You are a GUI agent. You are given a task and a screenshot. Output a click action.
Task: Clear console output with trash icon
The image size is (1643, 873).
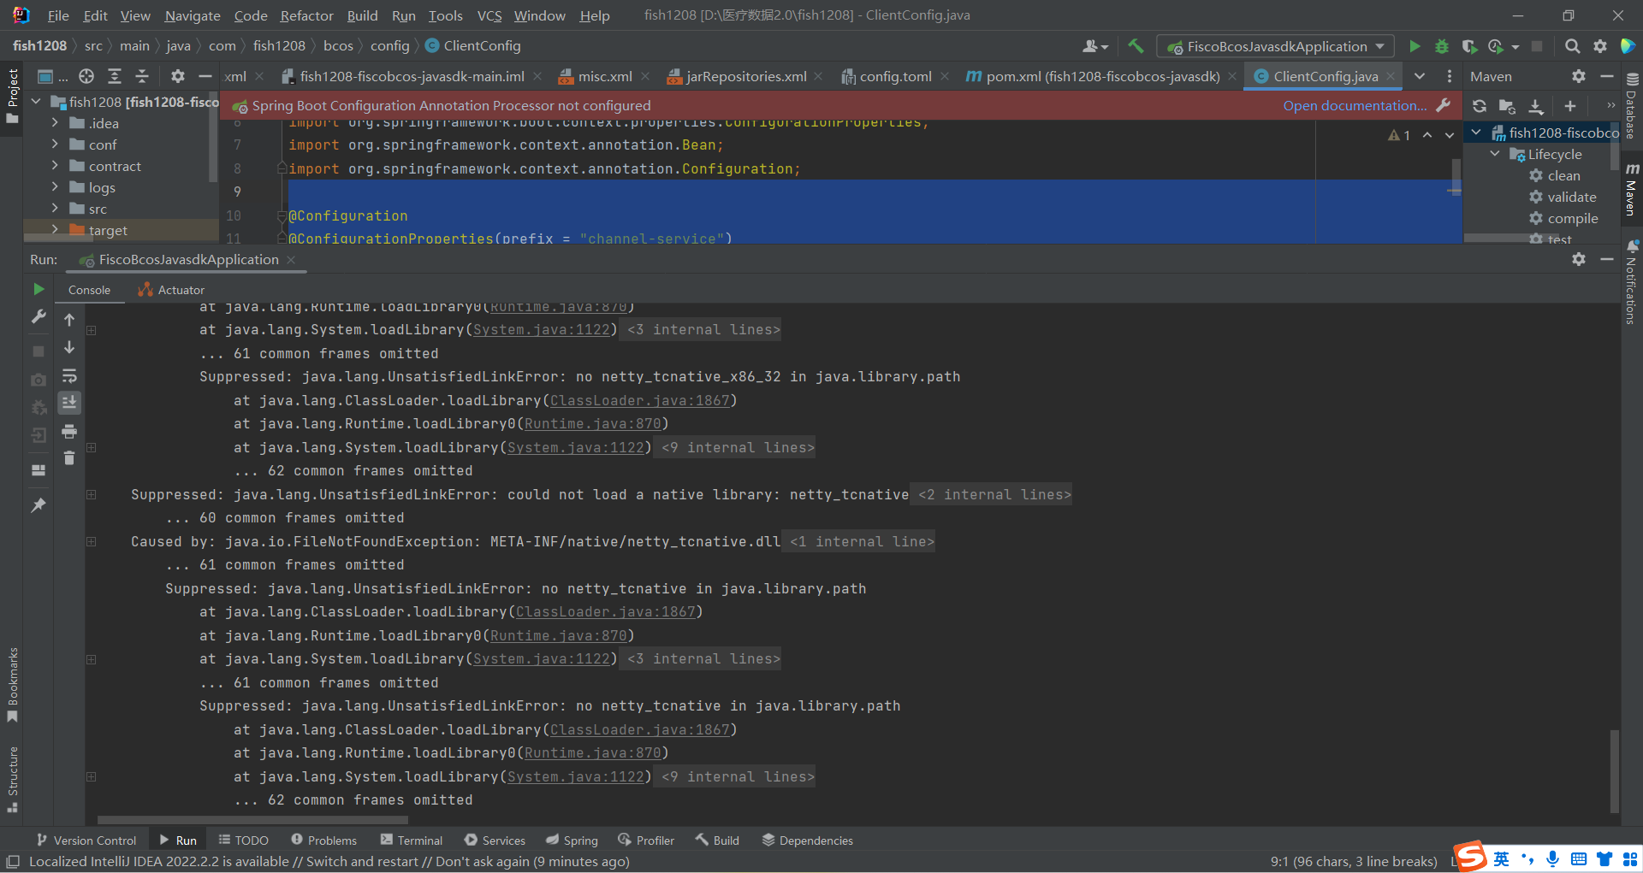click(x=69, y=458)
